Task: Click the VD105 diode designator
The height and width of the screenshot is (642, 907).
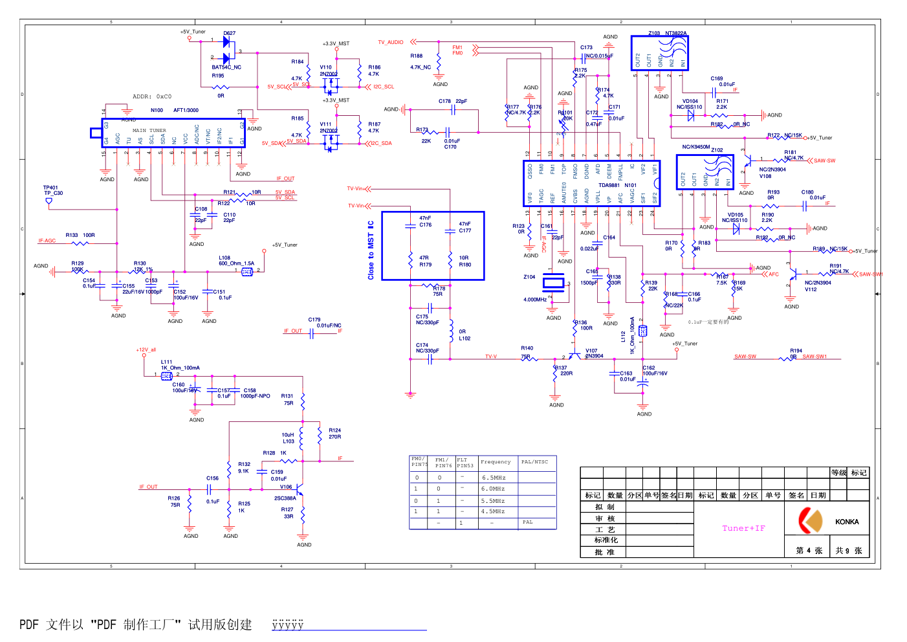Action: point(736,215)
